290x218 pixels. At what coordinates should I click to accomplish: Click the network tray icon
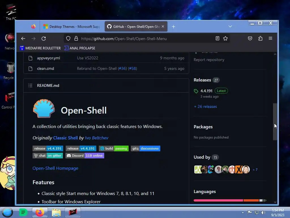tap(257, 213)
